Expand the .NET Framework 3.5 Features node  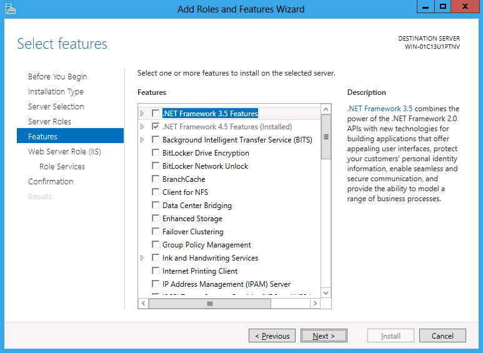tap(142, 113)
